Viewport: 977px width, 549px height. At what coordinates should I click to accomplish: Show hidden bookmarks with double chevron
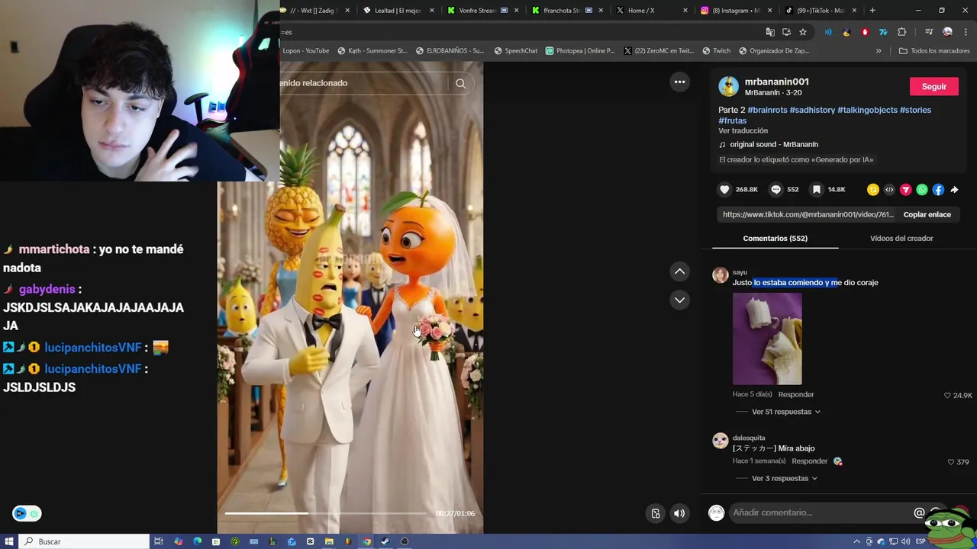coord(879,51)
